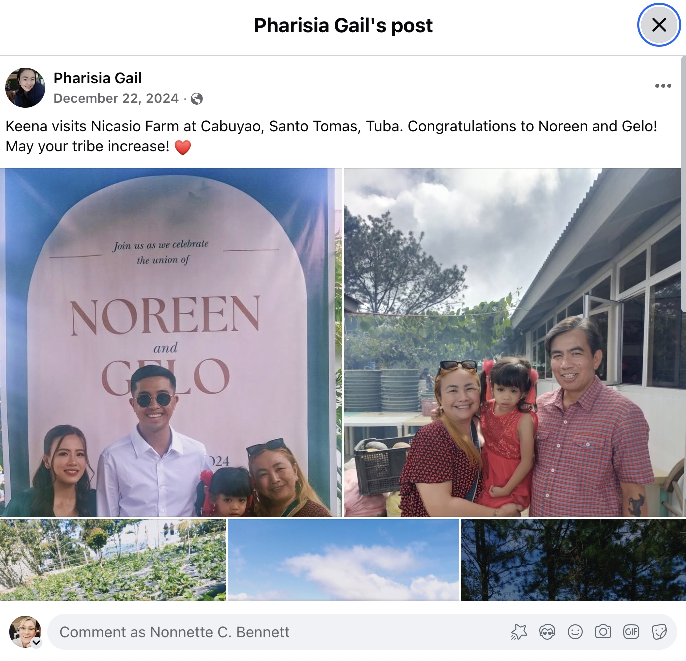Click the vertical scrollbar on the post
Image resolution: width=686 pixels, height=661 pixels.
(x=683, y=184)
